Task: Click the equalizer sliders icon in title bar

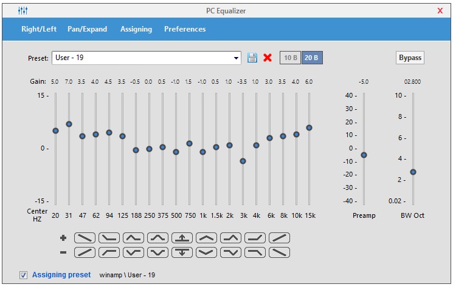Action: pyautogui.click(x=22, y=11)
